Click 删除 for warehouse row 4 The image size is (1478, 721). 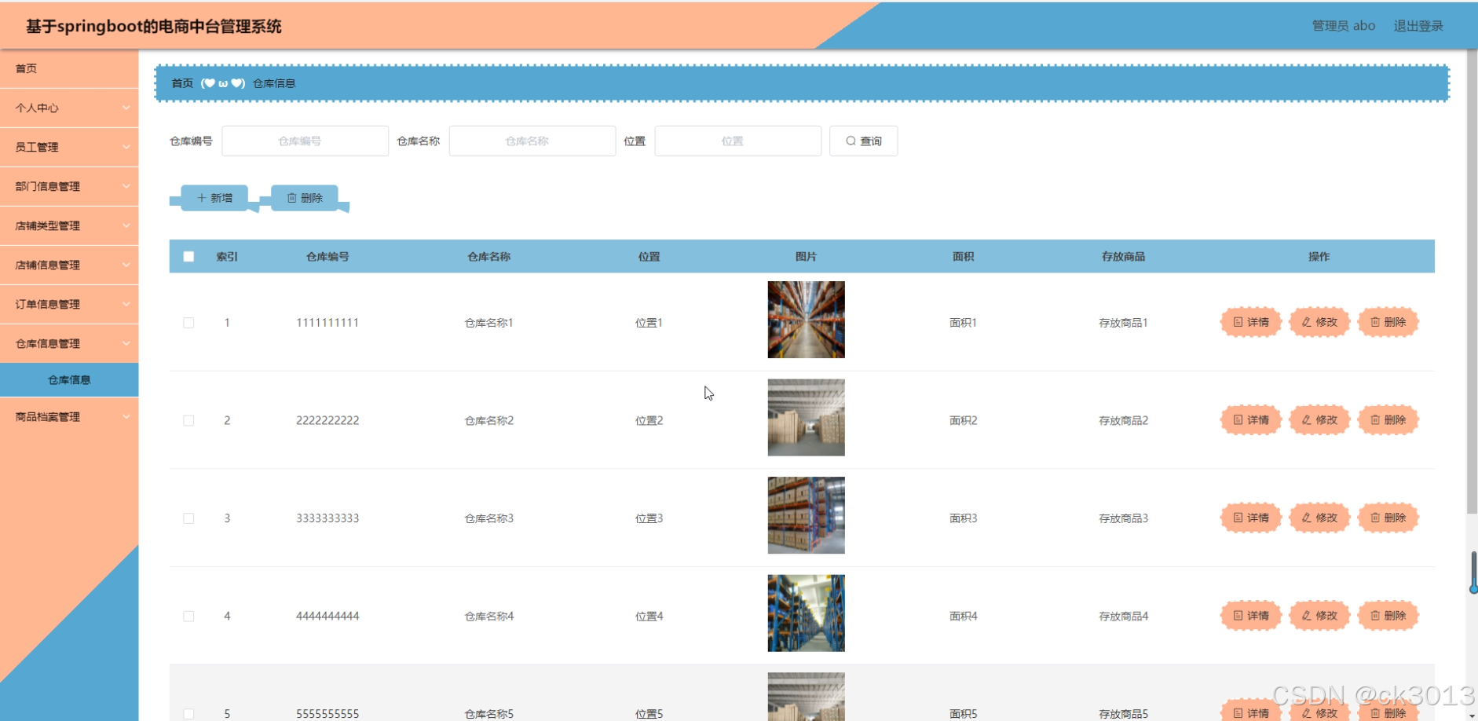pyautogui.click(x=1388, y=616)
